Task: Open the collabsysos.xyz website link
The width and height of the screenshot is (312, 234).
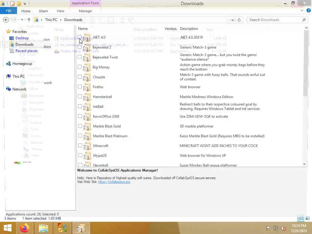Action: (x=114, y=182)
